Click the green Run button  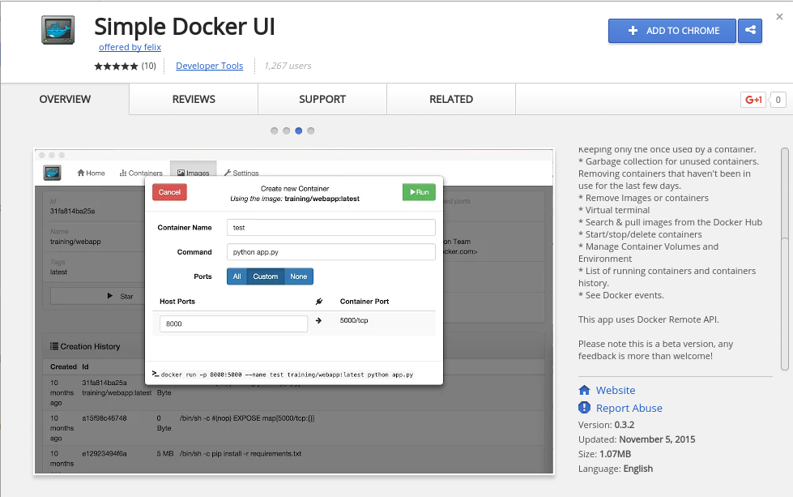419,192
